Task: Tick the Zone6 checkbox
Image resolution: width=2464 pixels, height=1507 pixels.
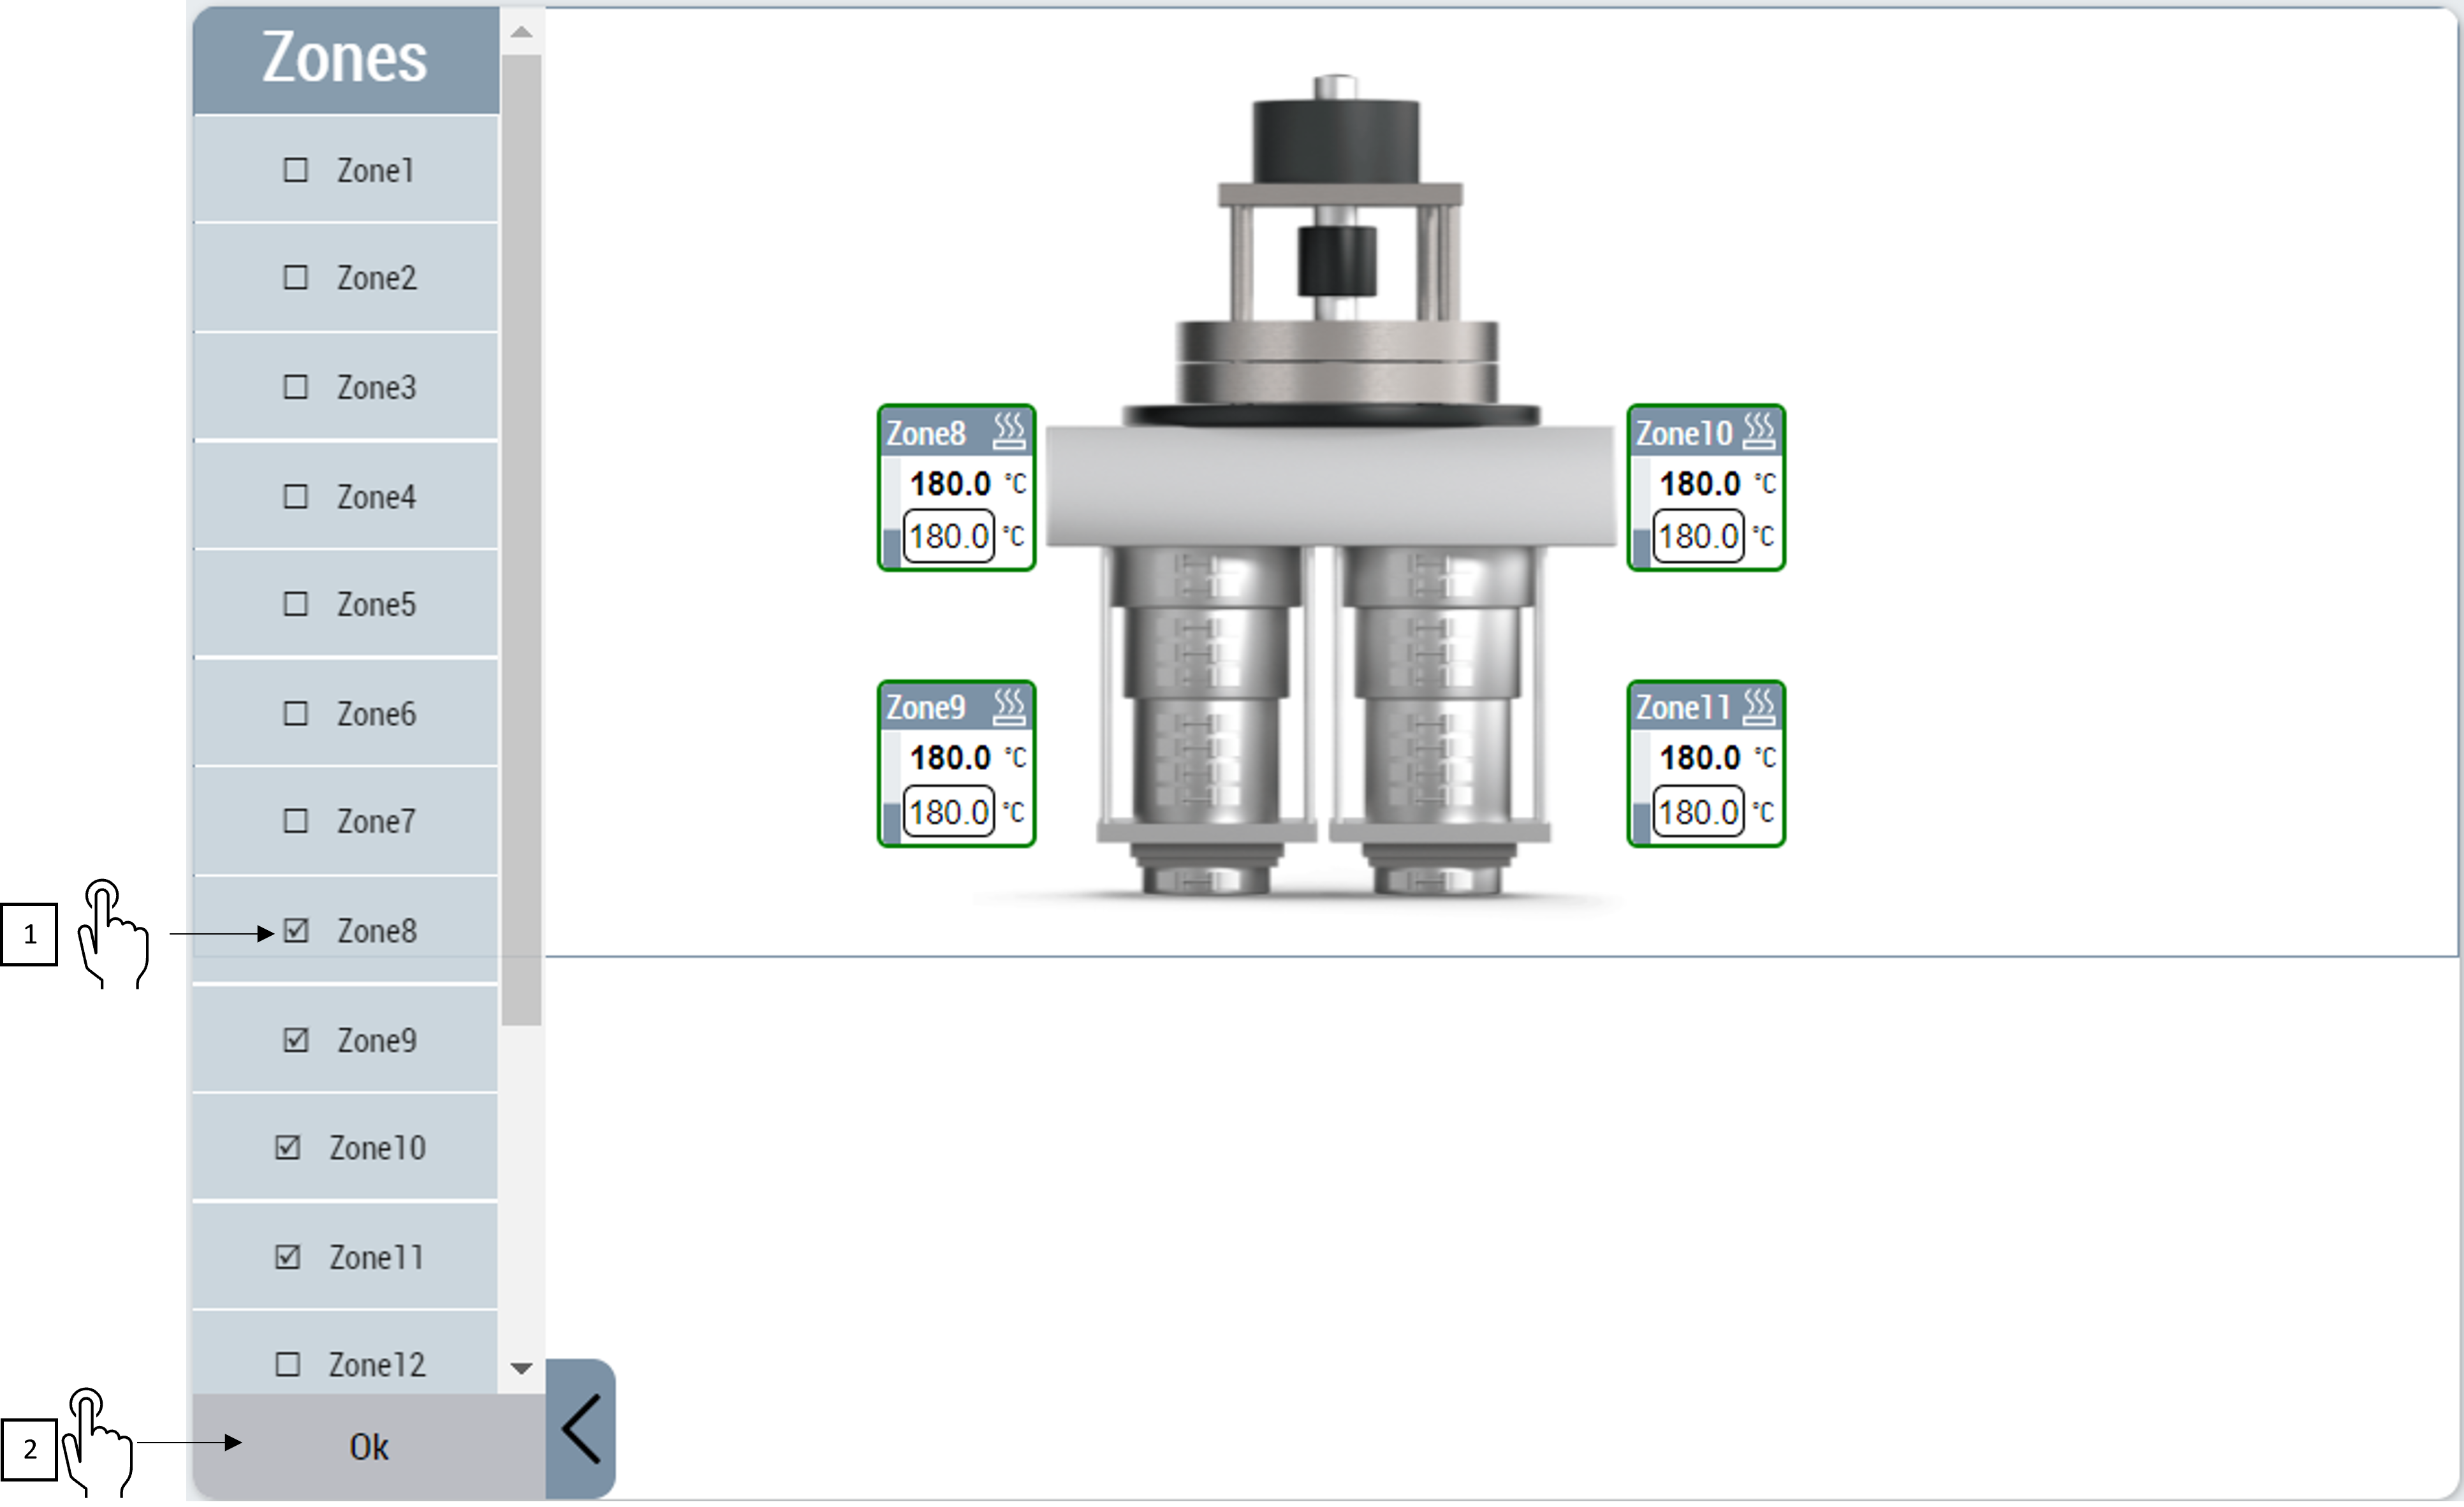Action: (x=296, y=713)
